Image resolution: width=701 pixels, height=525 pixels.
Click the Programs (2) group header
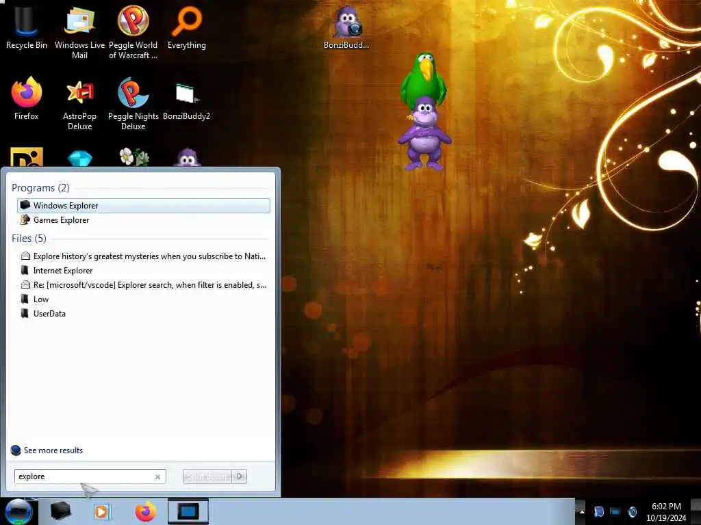[40, 188]
